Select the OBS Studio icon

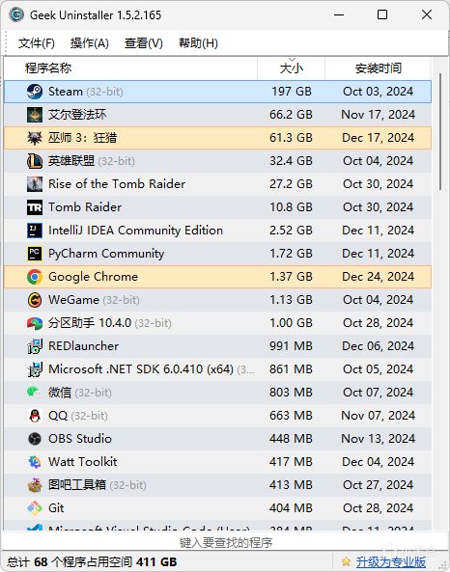(x=35, y=439)
